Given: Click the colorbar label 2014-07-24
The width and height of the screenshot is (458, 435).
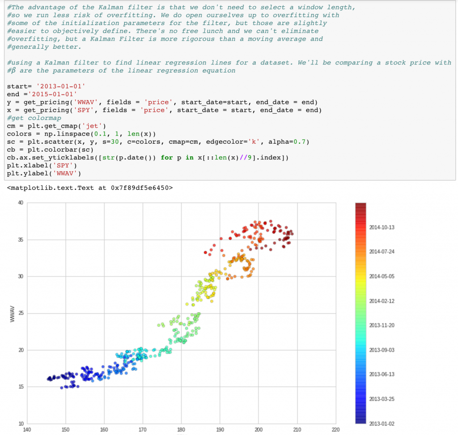Looking at the screenshot, I should 382,252.
